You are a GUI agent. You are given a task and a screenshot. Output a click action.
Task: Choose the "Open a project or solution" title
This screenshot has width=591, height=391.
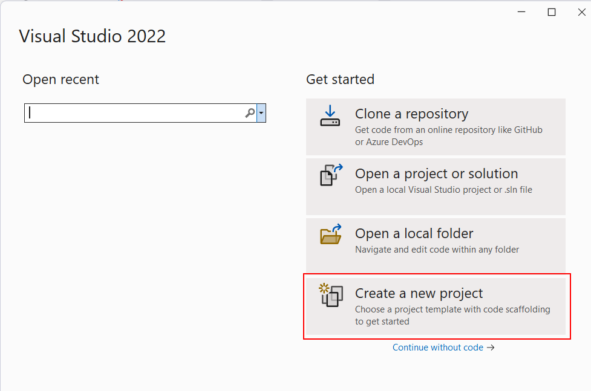436,173
